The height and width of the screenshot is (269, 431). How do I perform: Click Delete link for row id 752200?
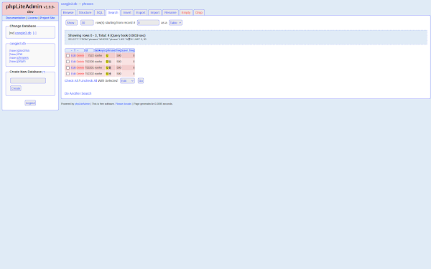pos(80,62)
